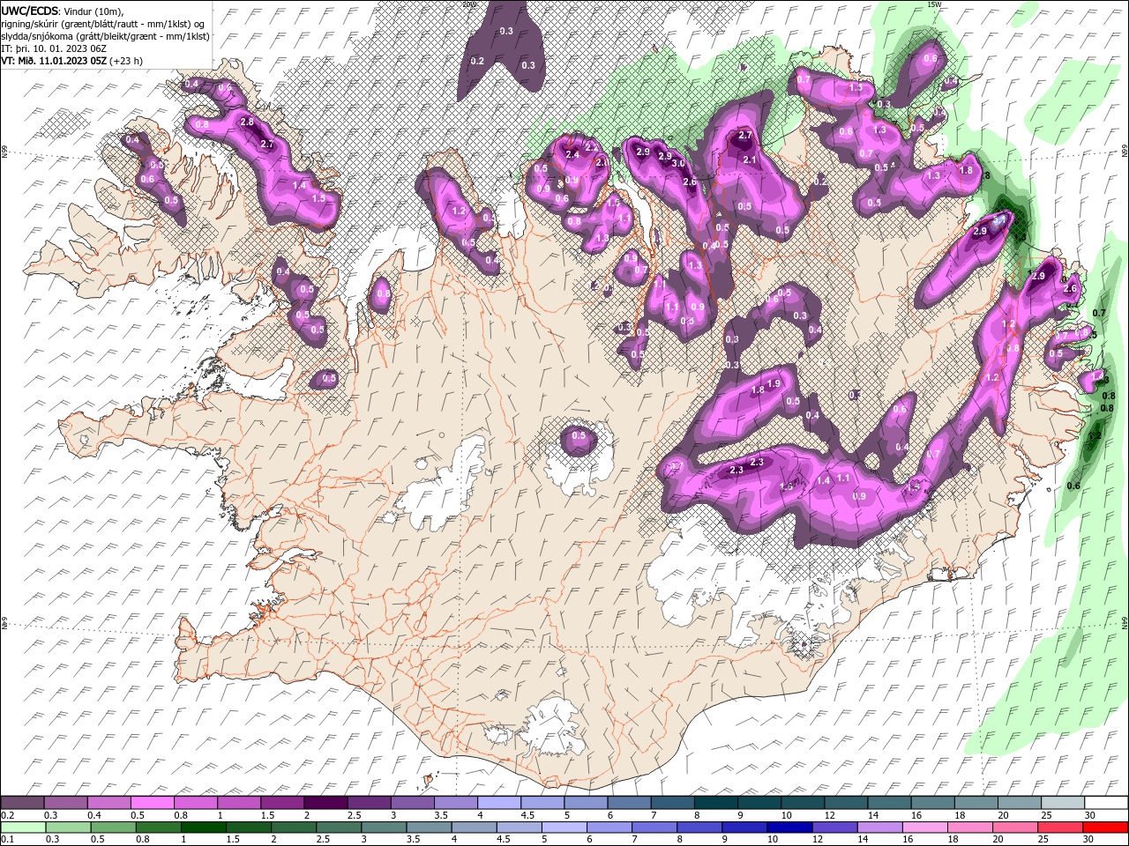Click the 'slydda/snjókoma' legend description line

pyautogui.click(x=105, y=36)
